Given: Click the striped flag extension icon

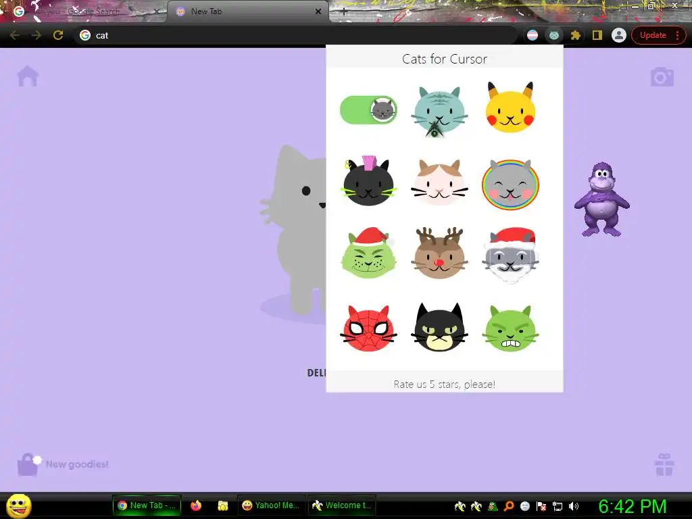Looking at the screenshot, I should pos(533,35).
